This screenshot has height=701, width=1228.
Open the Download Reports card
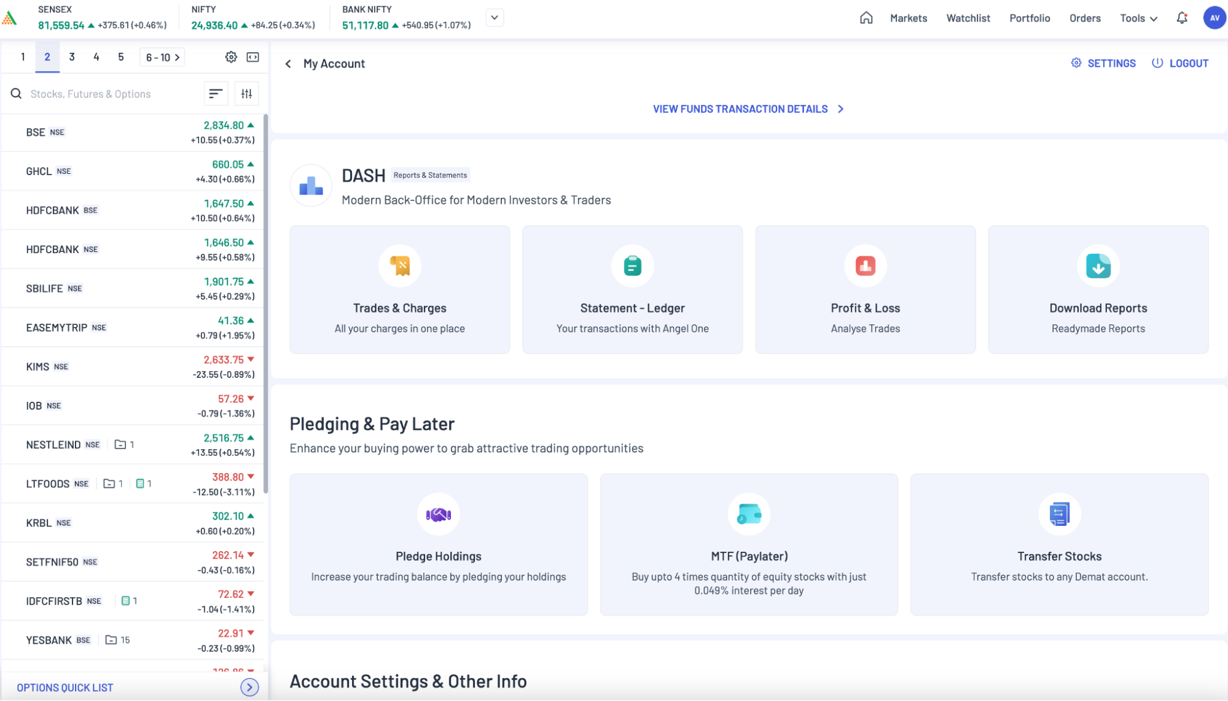tap(1098, 289)
